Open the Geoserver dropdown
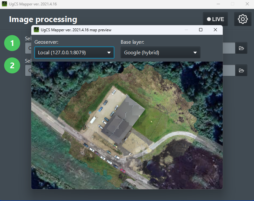The height and width of the screenshot is (201, 254). click(x=74, y=52)
